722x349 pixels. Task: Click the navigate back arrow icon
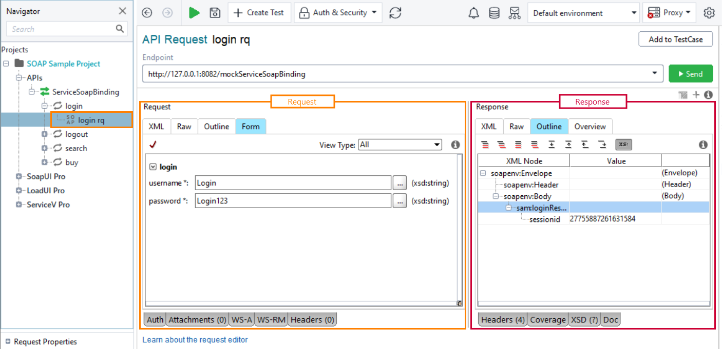tap(147, 13)
